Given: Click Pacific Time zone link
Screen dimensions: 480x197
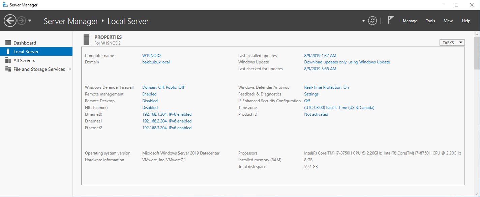Looking at the screenshot, I should point(339,108).
